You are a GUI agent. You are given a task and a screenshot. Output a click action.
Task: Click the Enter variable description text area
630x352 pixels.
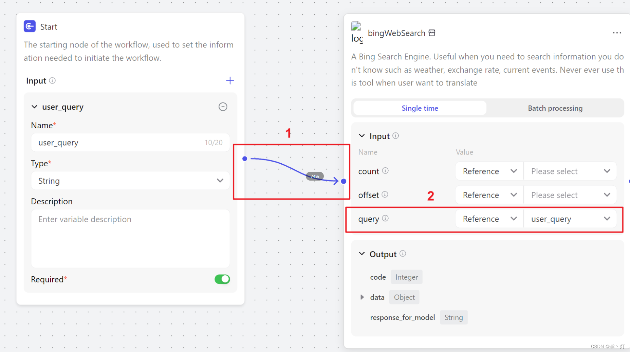point(130,238)
